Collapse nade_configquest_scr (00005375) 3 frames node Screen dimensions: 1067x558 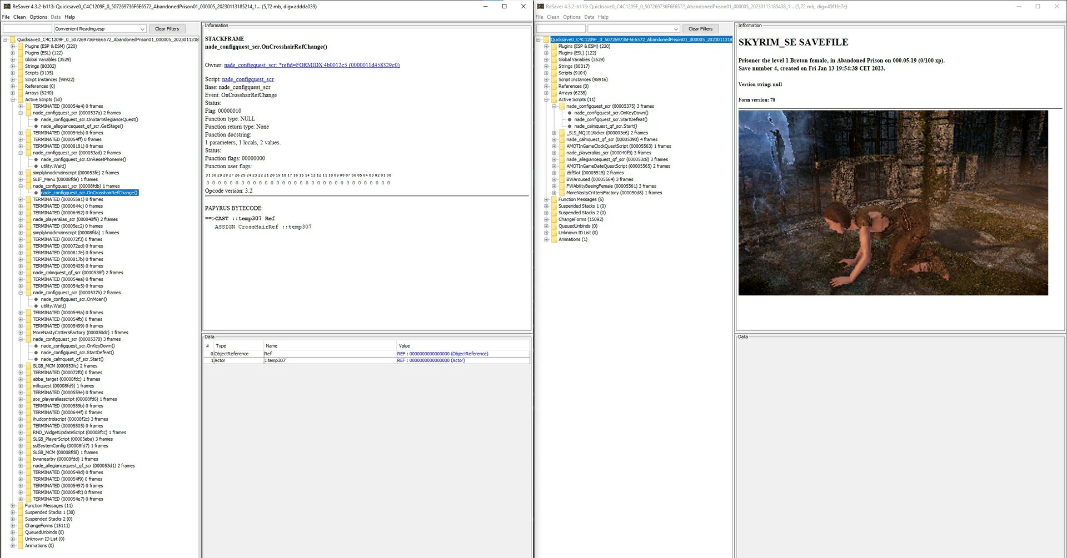(x=554, y=106)
